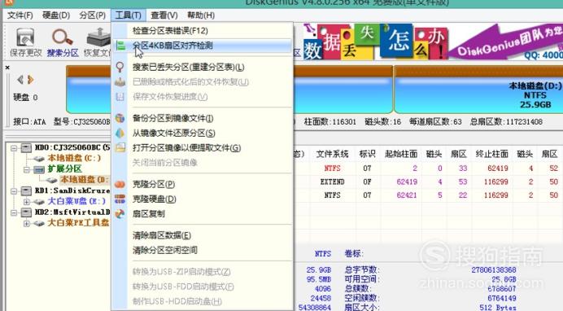This screenshot has height=311, width=563.
Task: Select the 本地磁盘(D:) partition bar
Action: click(x=478, y=90)
